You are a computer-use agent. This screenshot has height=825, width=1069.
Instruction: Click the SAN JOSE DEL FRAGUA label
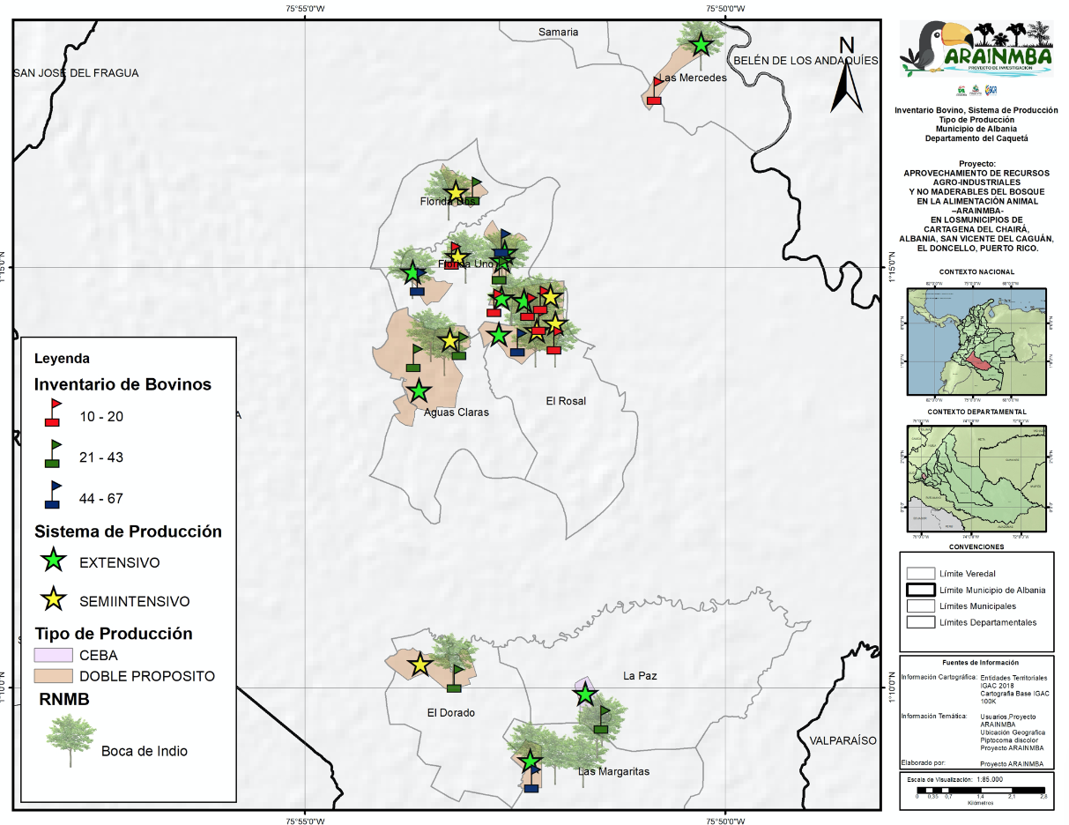click(77, 72)
